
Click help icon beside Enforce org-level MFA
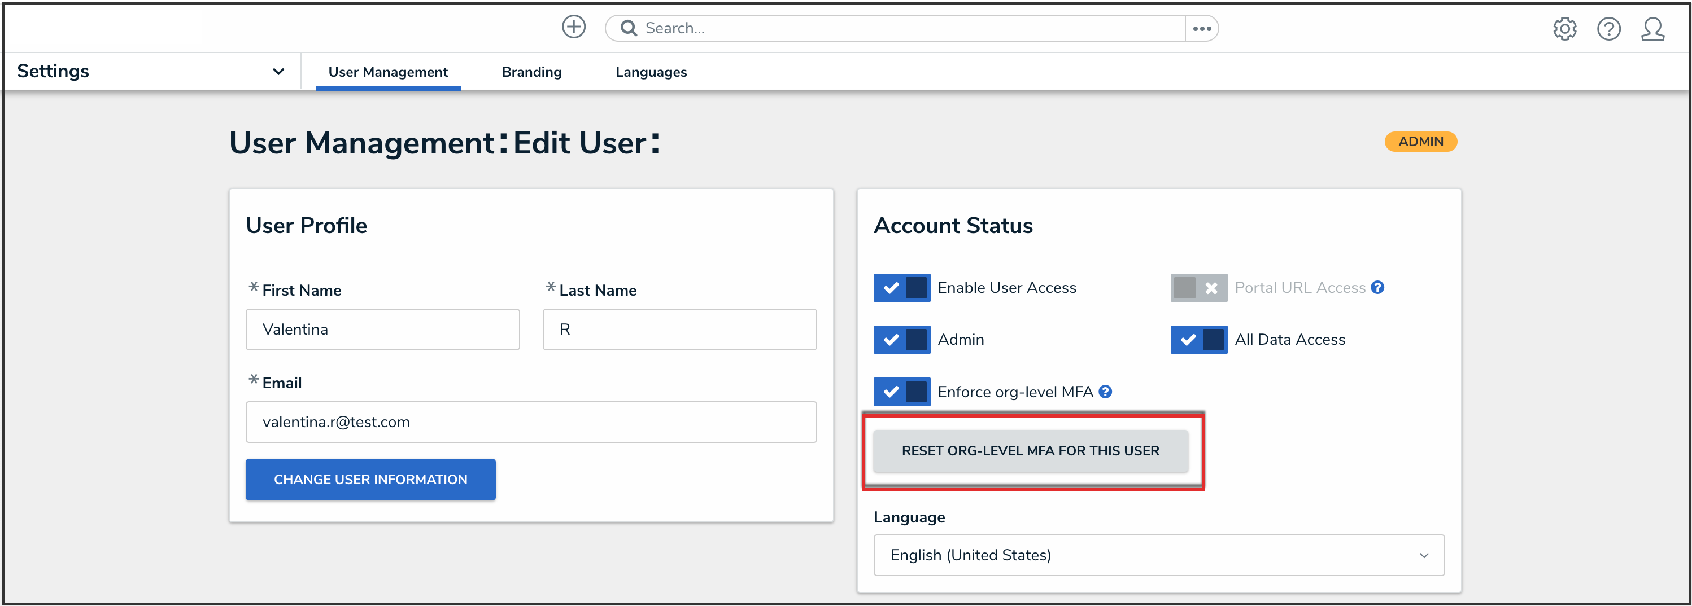click(1105, 392)
